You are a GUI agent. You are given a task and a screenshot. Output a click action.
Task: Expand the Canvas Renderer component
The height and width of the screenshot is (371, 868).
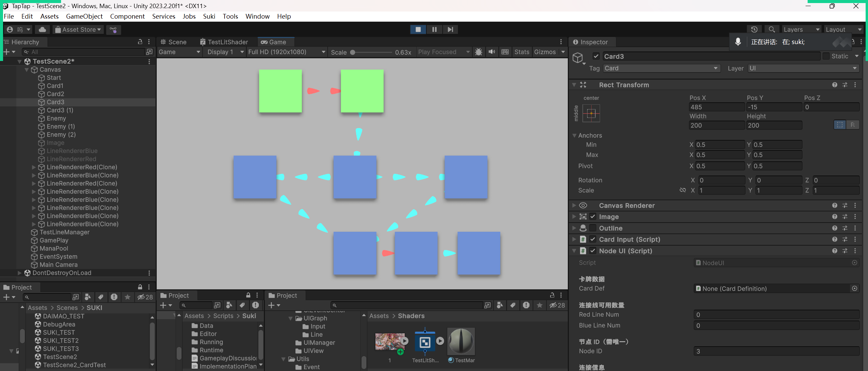click(x=574, y=205)
